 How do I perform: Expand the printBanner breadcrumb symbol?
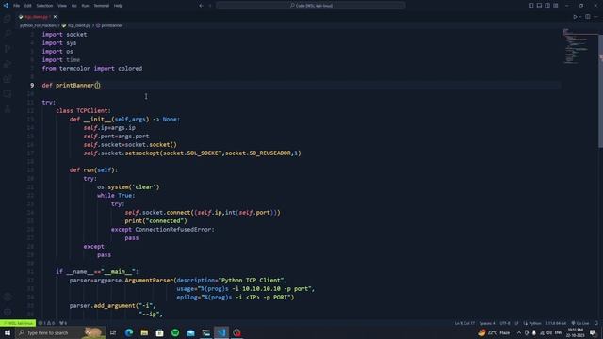pos(109,25)
